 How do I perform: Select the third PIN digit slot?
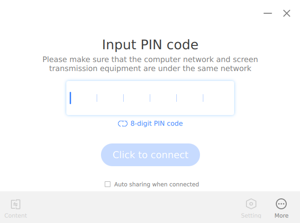(x=136, y=98)
